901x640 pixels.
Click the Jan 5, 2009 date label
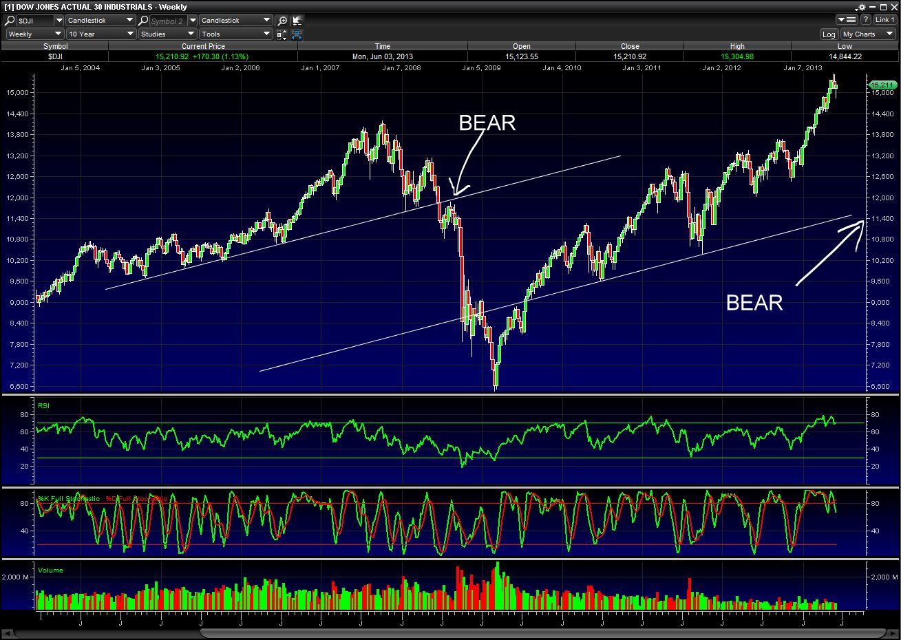(482, 68)
